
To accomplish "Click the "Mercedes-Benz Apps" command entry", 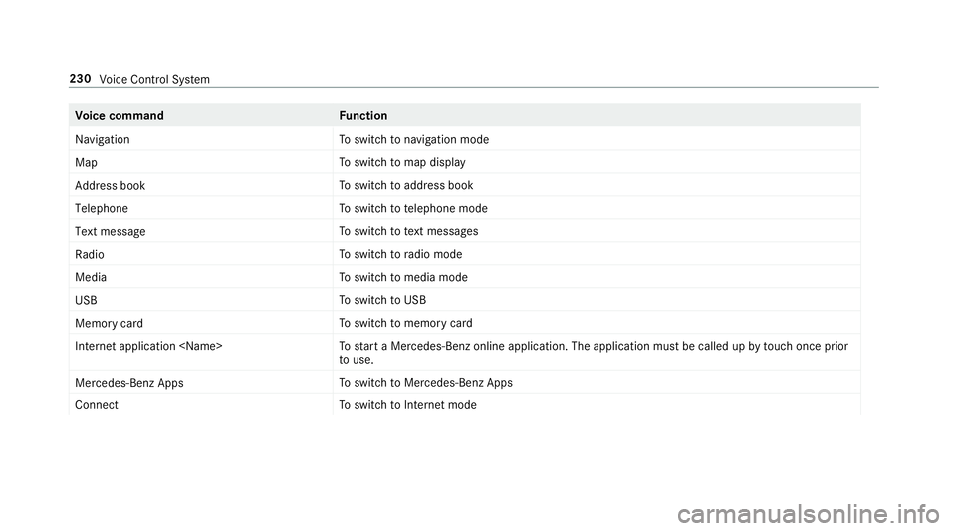I will coord(129,383).
